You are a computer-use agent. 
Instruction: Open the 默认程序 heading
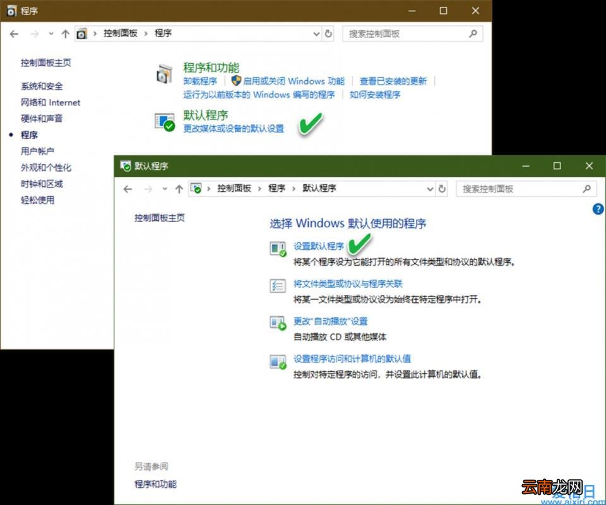click(206, 115)
